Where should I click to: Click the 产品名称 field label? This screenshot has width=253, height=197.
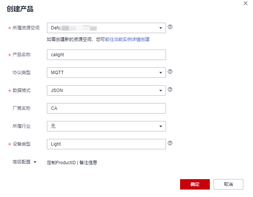22,55
